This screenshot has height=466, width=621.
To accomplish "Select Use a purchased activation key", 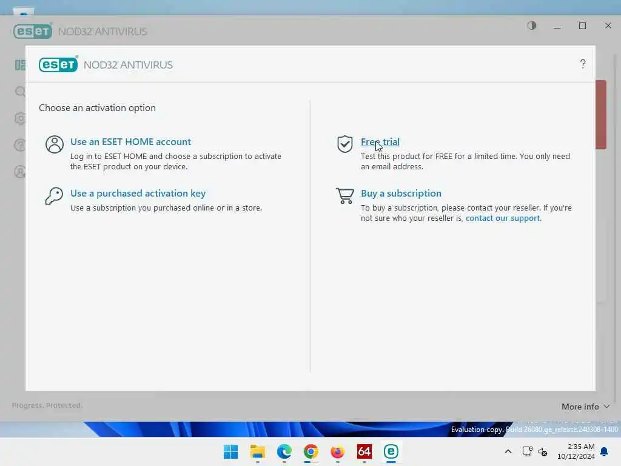I will click(138, 194).
